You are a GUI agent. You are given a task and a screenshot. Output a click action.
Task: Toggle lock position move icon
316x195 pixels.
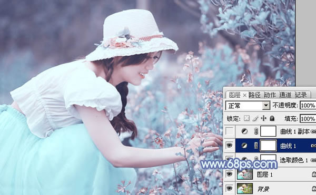(264, 118)
